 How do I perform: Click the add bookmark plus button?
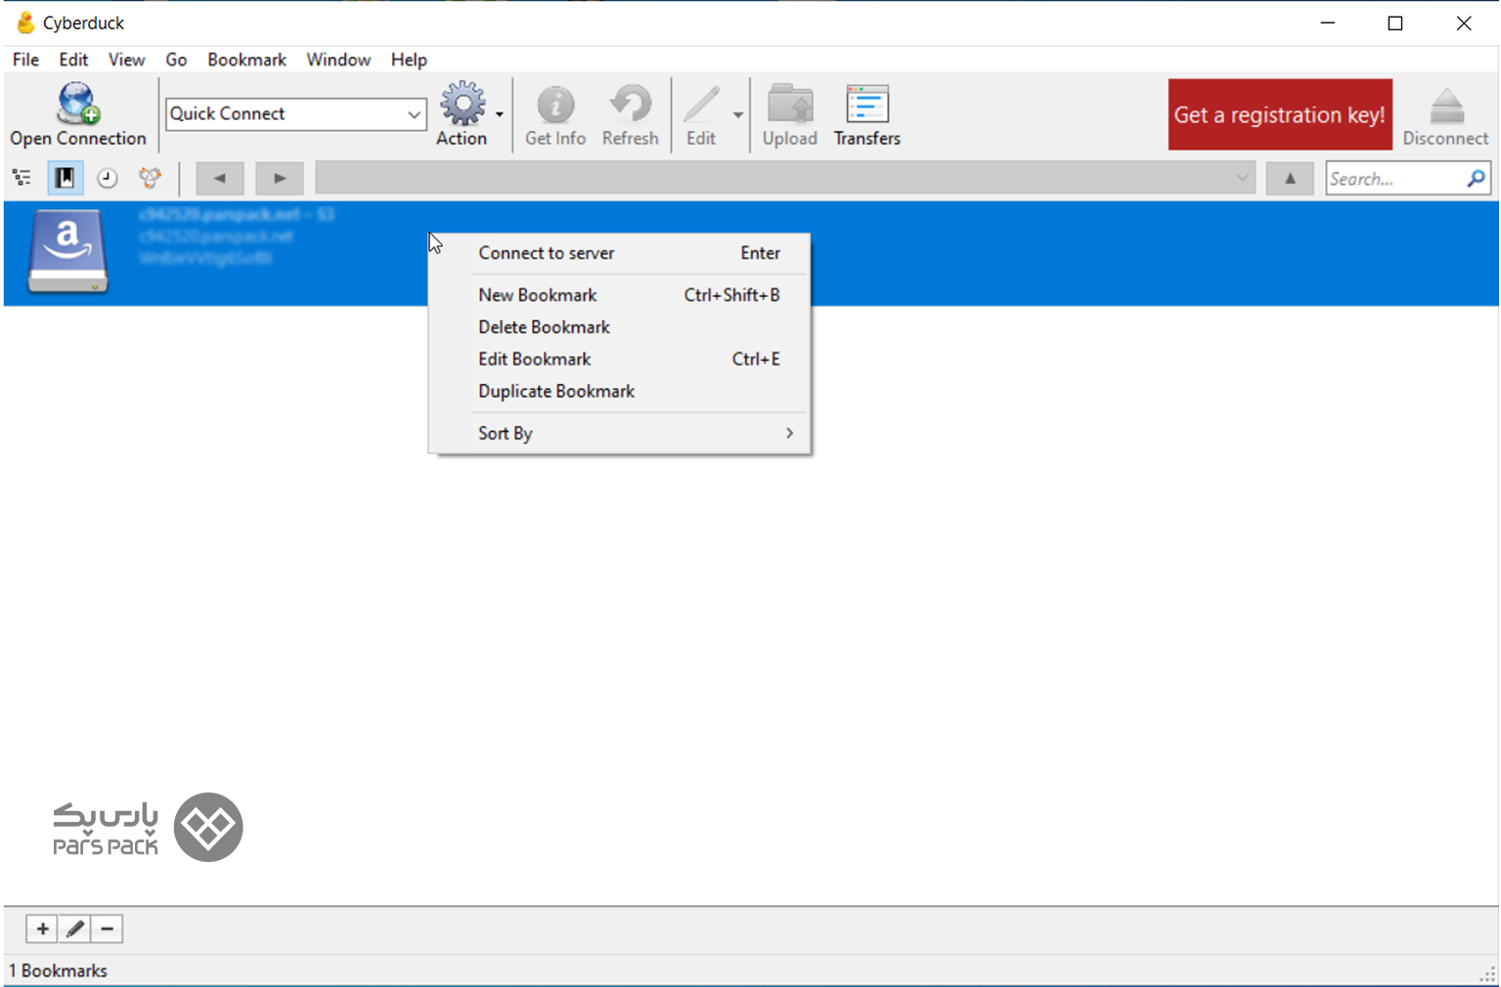[x=42, y=928]
